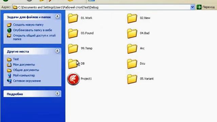Click the share this folder icon
Image resolution: width=217 pixels, height=122 pixels.
(x=9, y=36)
